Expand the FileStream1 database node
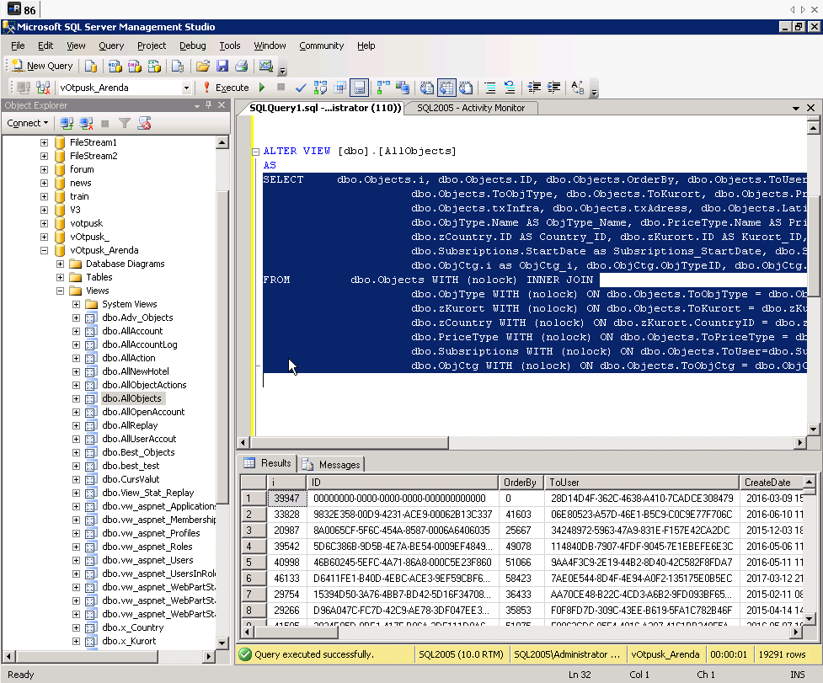823x683 pixels. (x=44, y=142)
